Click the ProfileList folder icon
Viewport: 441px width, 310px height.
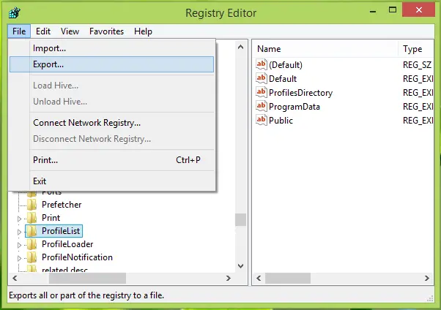coord(32,231)
